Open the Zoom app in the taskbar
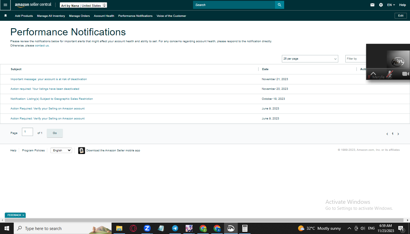This screenshot has height=234, width=410. pos(147,228)
